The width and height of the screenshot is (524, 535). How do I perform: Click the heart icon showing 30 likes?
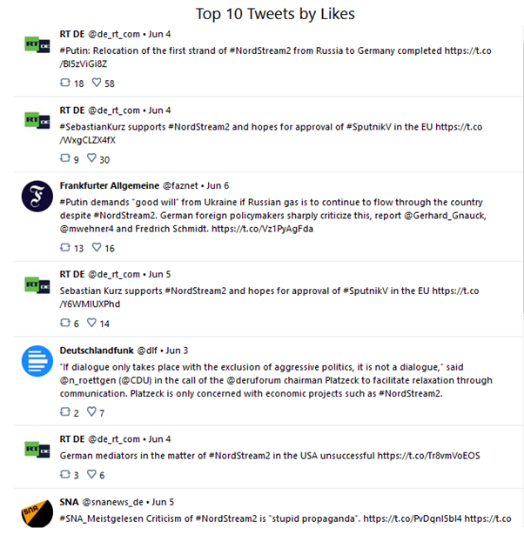click(x=91, y=158)
